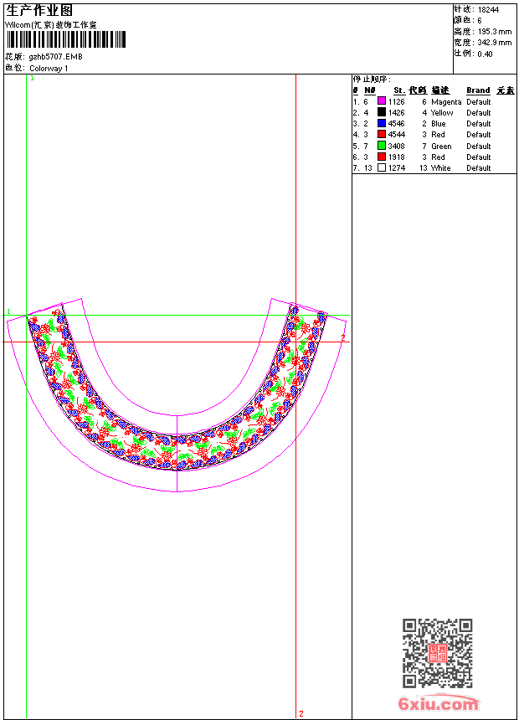Click the stitch count value 18244
The image size is (519, 720).
(x=488, y=9)
